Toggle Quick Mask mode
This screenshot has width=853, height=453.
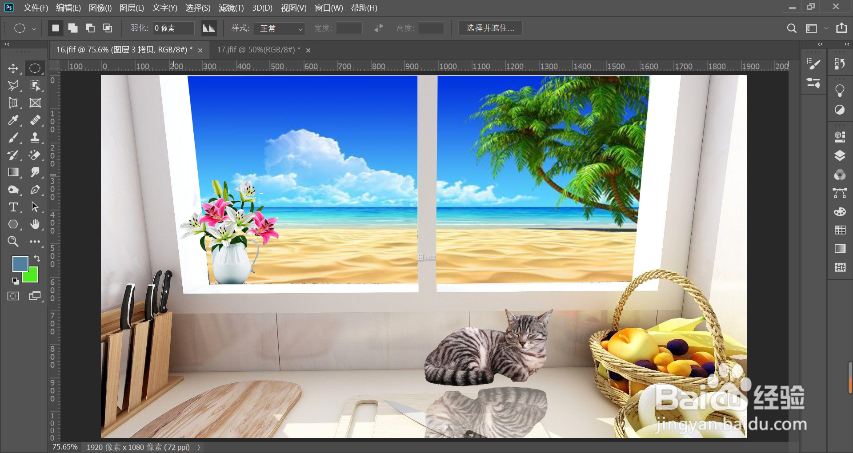[13, 296]
